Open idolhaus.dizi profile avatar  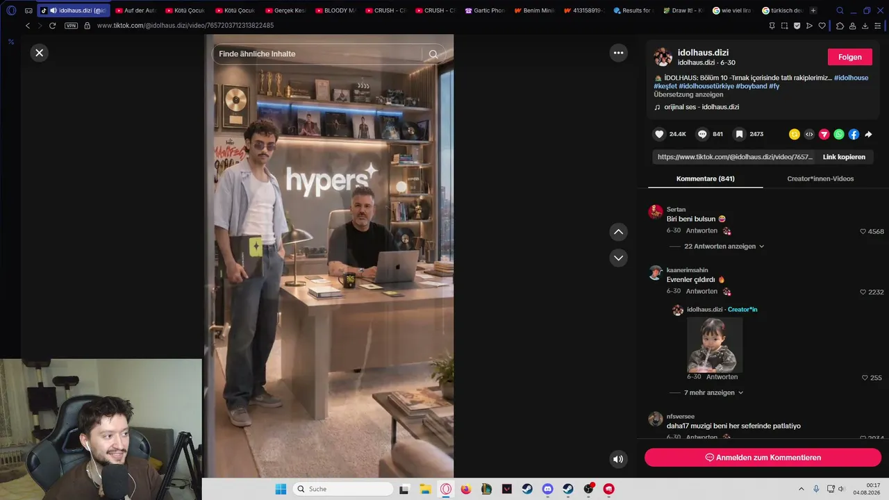(x=663, y=57)
